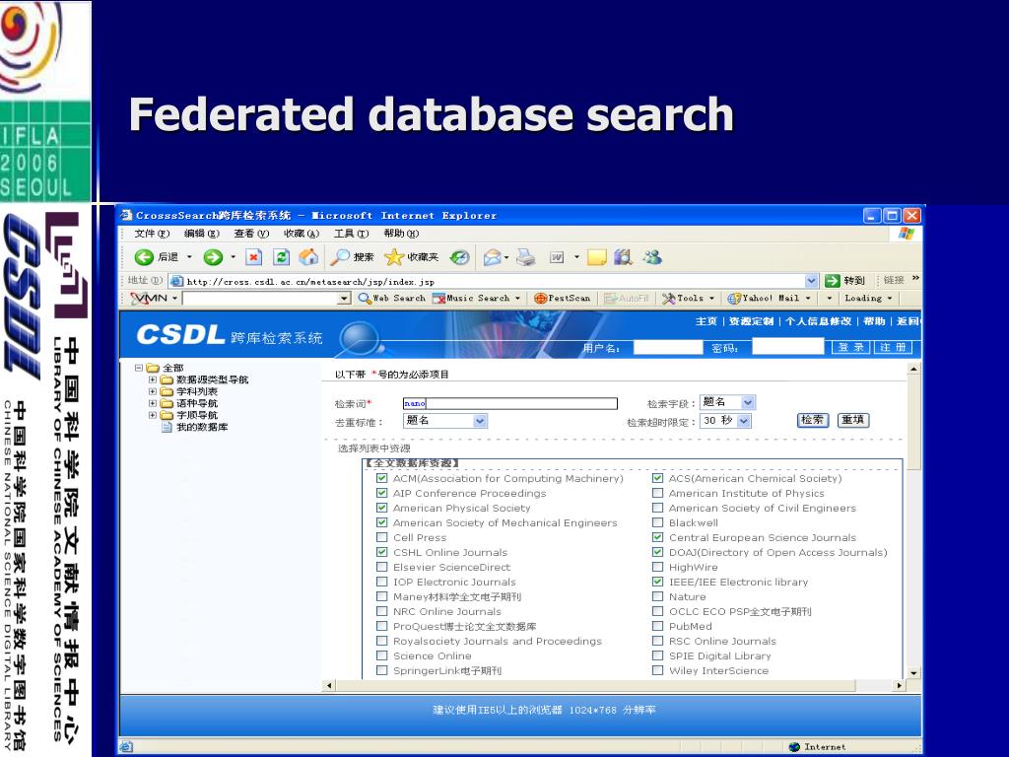The height and width of the screenshot is (757, 1009).
Task: Open the 收藏(A) menu
Action: 302,234
